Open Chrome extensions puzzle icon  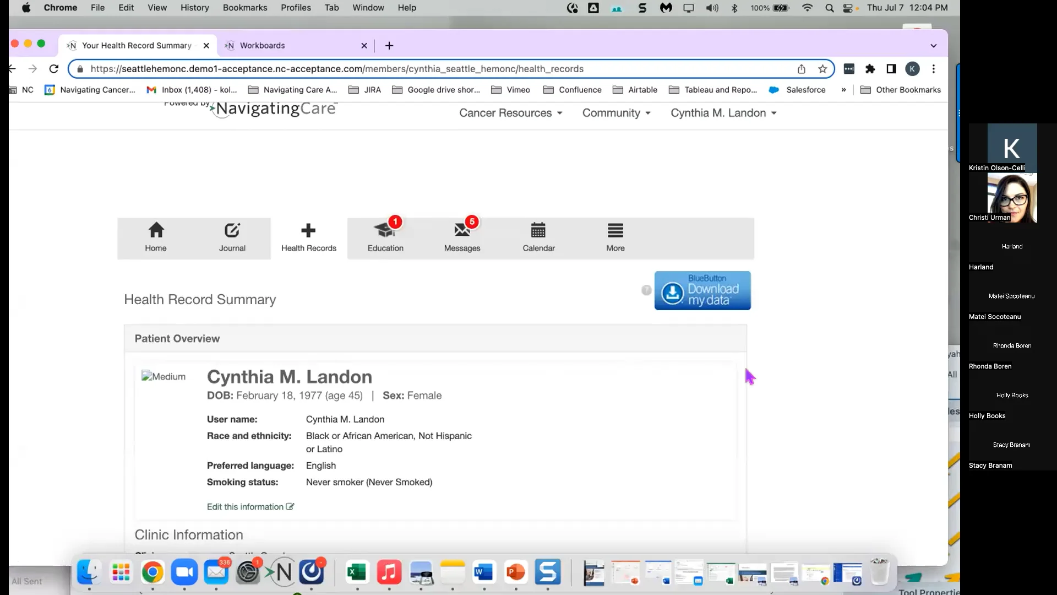pyautogui.click(x=870, y=69)
